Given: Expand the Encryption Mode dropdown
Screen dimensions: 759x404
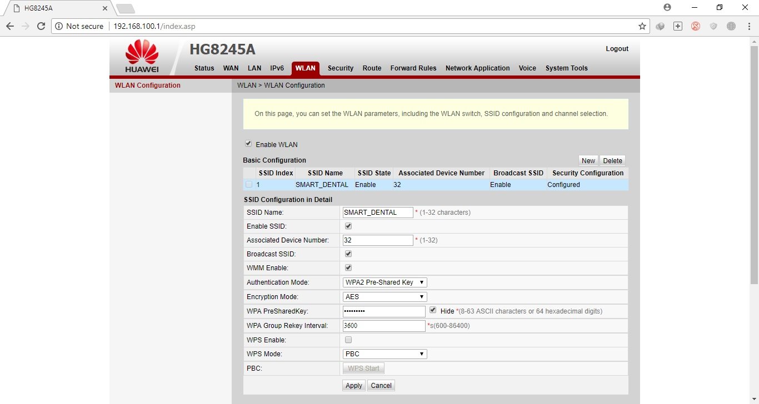Looking at the screenshot, I should (x=385, y=297).
